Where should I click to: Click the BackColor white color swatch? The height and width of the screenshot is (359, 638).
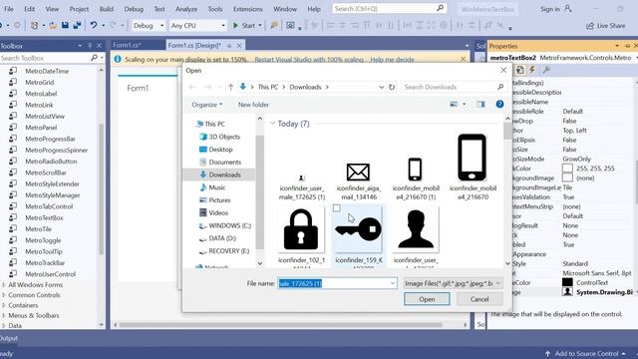pyautogui.click(x=567, y=169)
